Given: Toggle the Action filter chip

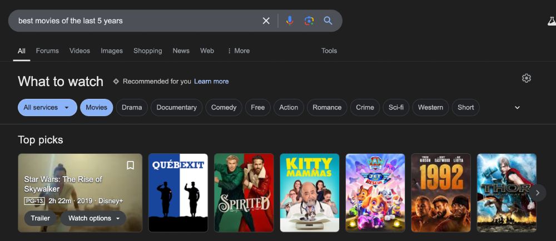Looking at the screenshot, I should (289, 108).
